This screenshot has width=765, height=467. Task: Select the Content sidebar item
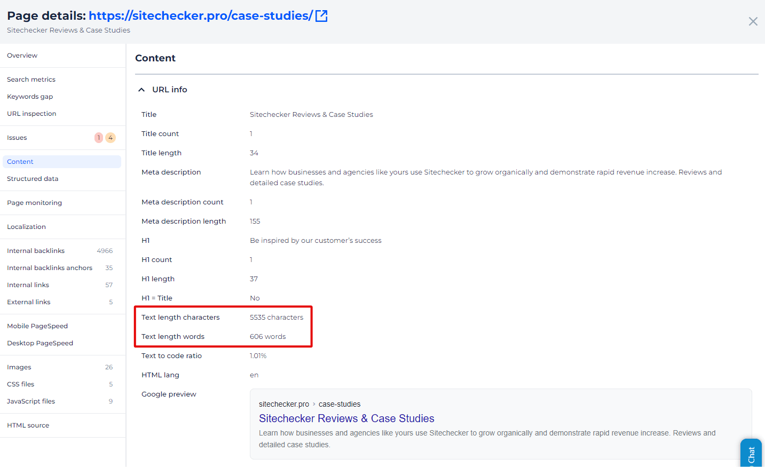(62, 162)
